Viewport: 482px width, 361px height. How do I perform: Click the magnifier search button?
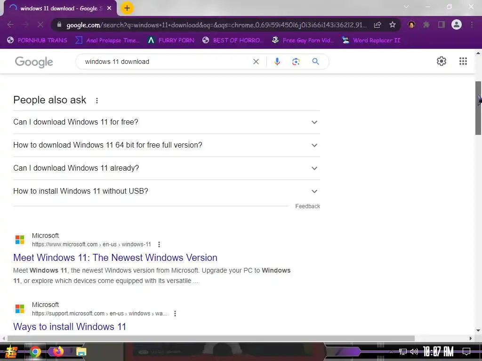click(315, 62)
